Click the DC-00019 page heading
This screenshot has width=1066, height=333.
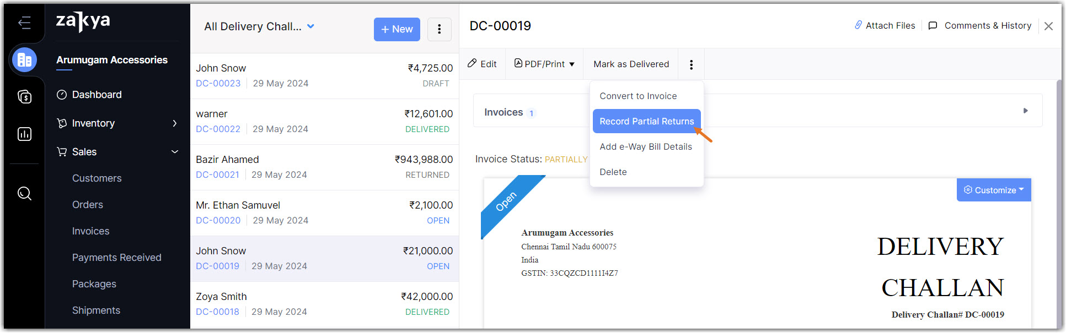pos(500,26)
